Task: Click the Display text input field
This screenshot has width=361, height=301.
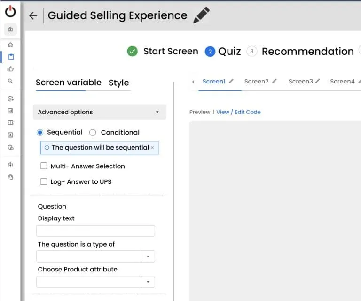Action: 95,231
